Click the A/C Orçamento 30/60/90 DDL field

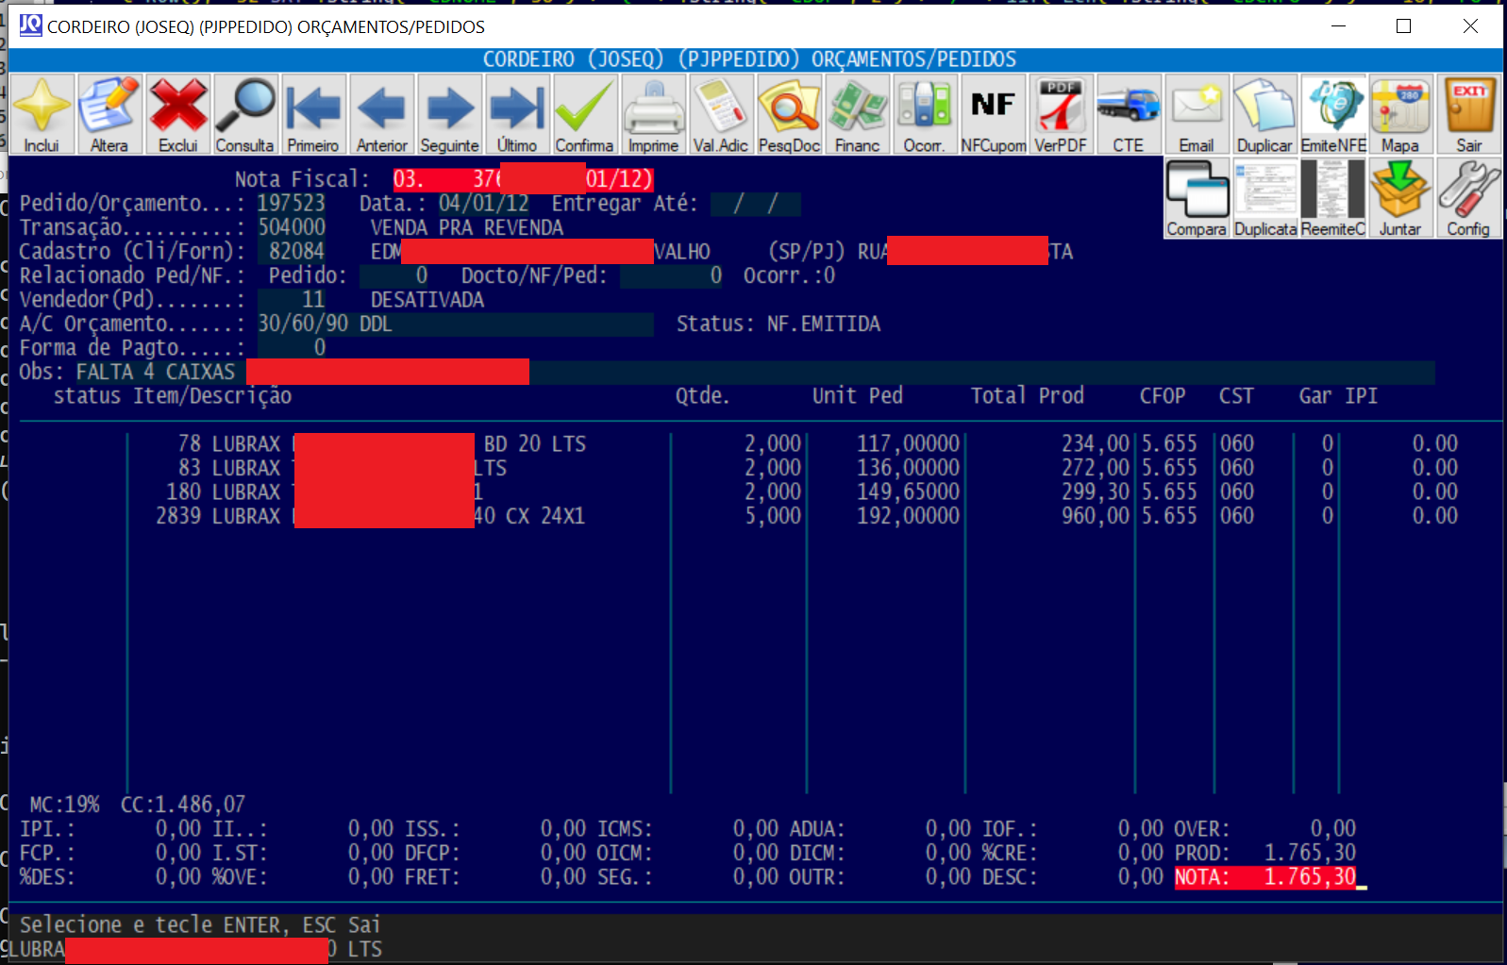pyautogui.click(x=456, y=324)
